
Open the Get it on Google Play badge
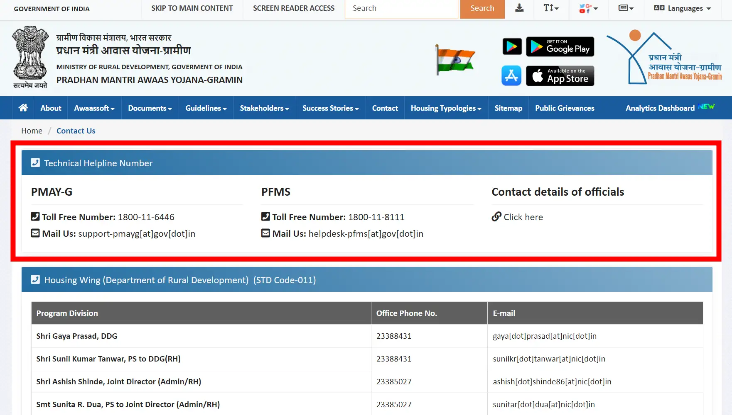pyautogui.click(x=560, y=46)
